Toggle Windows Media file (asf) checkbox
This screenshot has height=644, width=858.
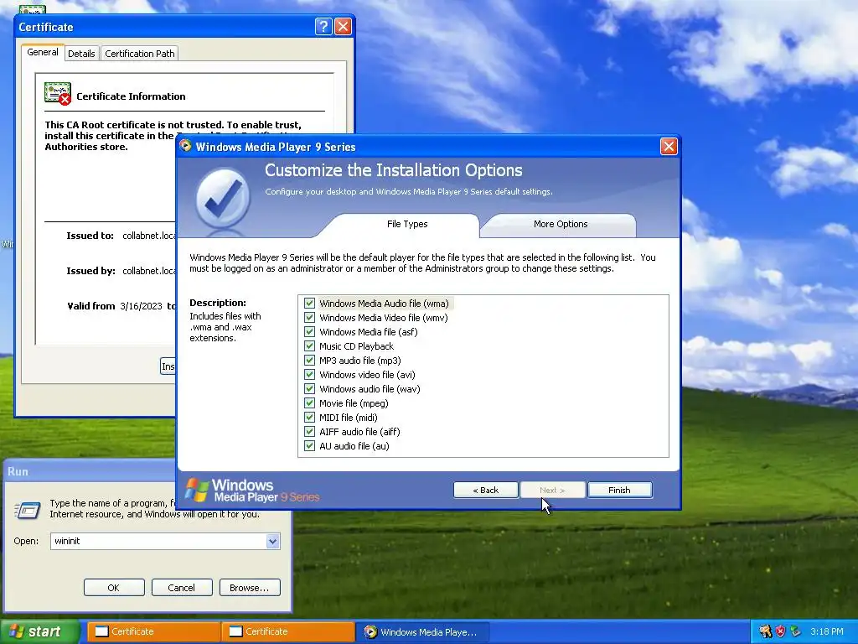(310, 332)
